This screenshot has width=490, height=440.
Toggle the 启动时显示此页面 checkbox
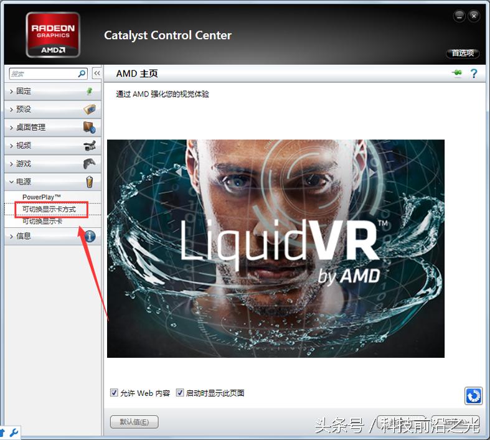[x=180, y=393]
